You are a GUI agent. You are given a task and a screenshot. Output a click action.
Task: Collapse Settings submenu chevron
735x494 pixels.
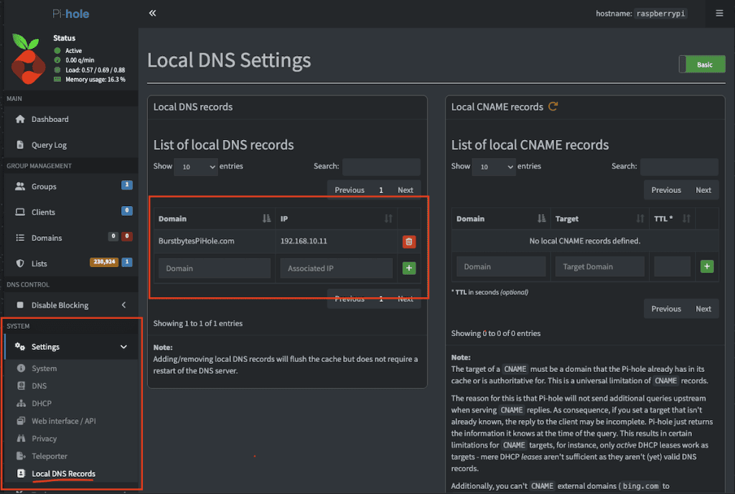tap(123, 347)
